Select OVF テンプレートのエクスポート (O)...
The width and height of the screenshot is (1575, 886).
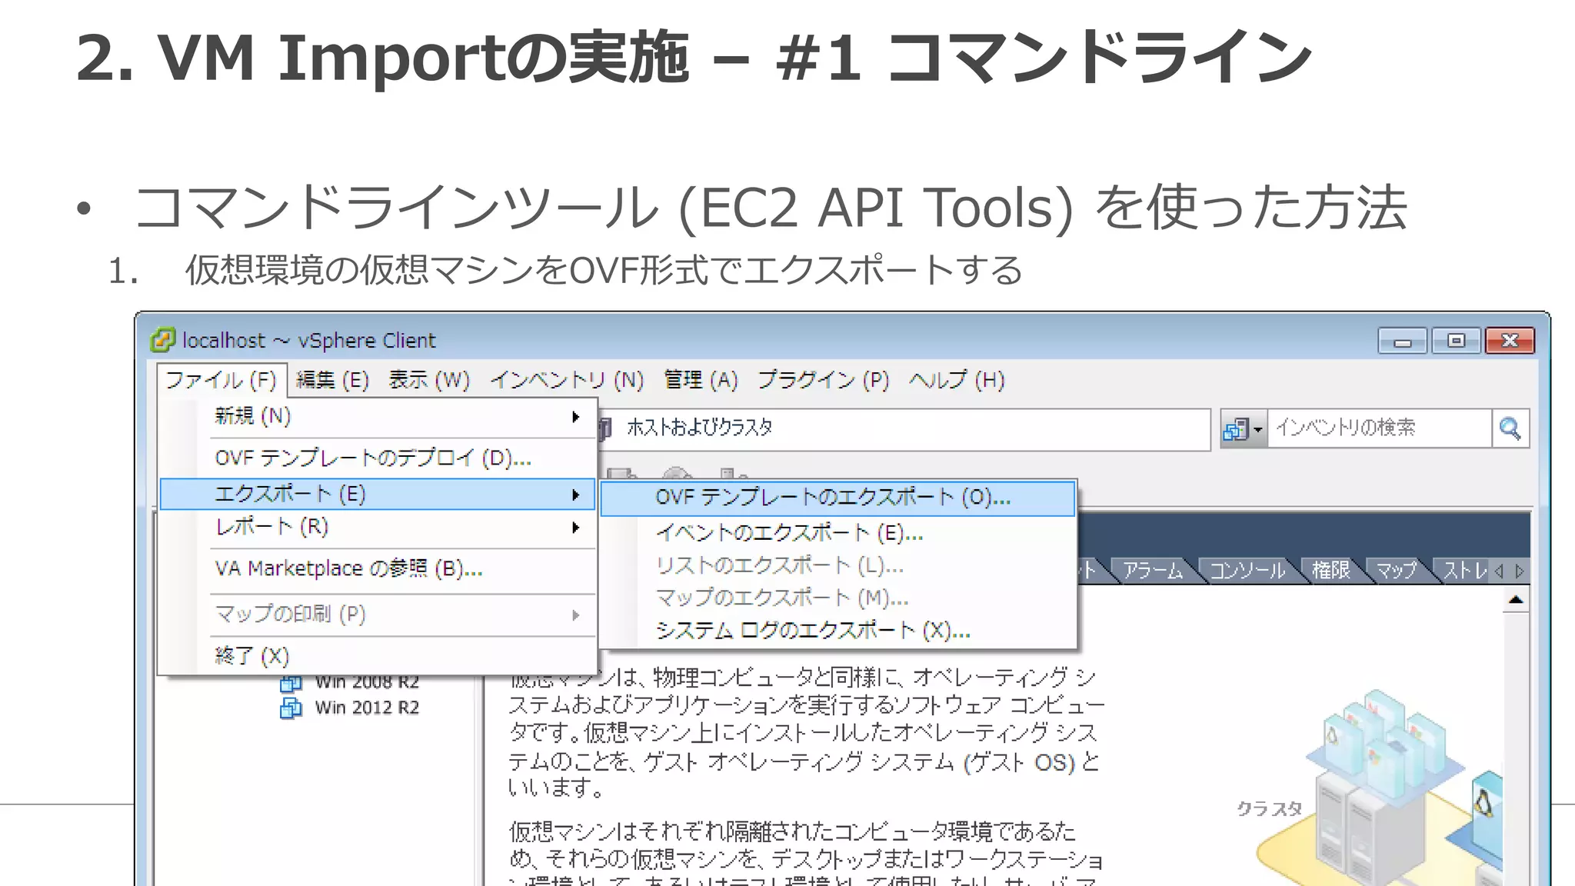point(837,498)
